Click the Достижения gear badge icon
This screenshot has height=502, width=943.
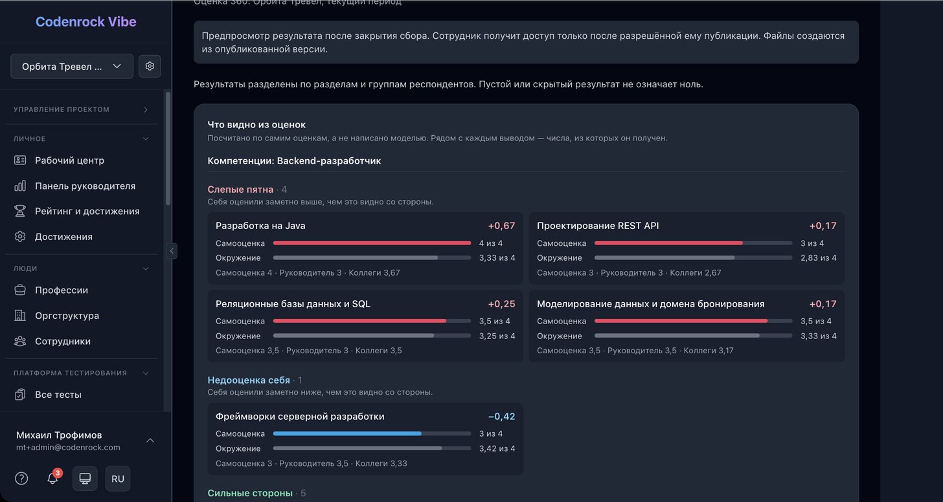click(20, 237)
